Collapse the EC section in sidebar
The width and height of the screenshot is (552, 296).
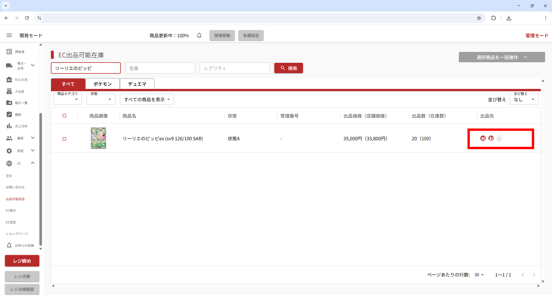32,163
